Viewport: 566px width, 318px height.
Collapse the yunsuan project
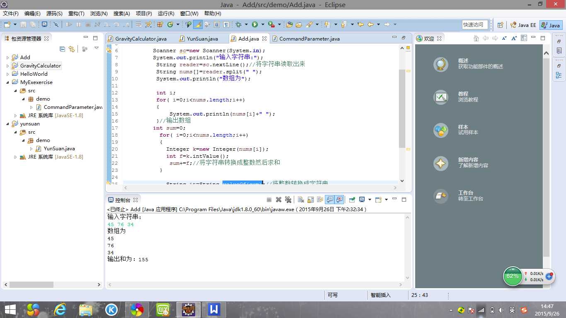pyautogui.click(x=7, y=123)
